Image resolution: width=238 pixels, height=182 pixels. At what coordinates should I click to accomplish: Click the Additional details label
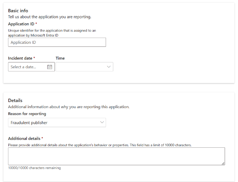tap(24, 139)
